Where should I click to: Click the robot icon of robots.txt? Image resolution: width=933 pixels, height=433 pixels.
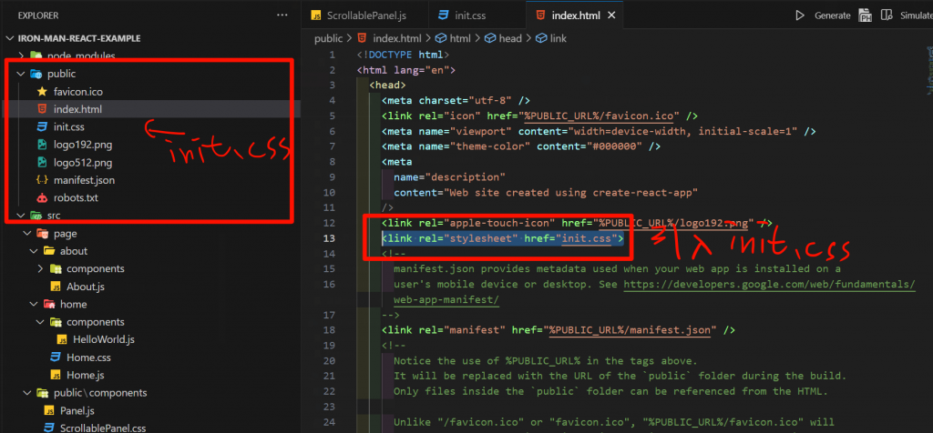pyautogui.click(x=42, y=197)
